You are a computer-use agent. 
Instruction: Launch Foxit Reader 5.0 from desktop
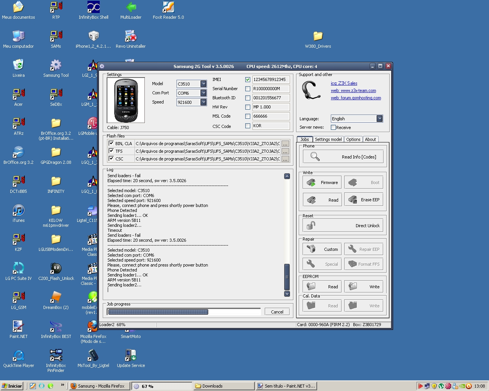[168, 10]
